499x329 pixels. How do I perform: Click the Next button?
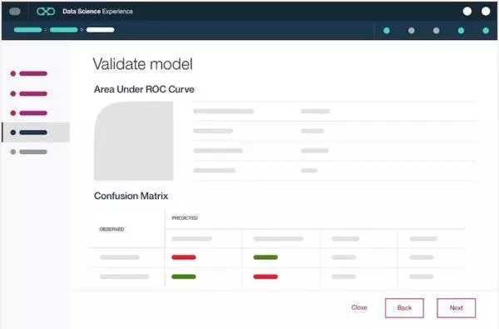pos(456,308)
